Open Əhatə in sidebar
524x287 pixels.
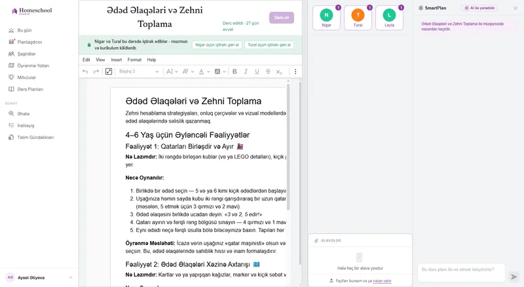[24, 114]
